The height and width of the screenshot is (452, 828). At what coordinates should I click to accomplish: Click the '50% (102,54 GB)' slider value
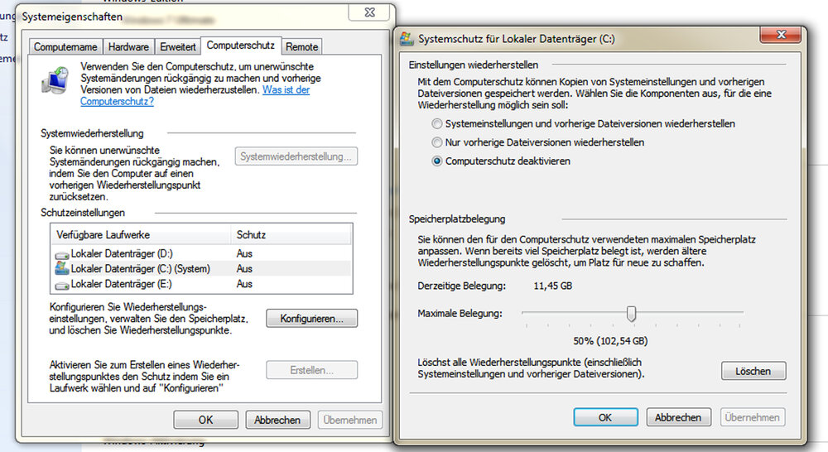610,341
